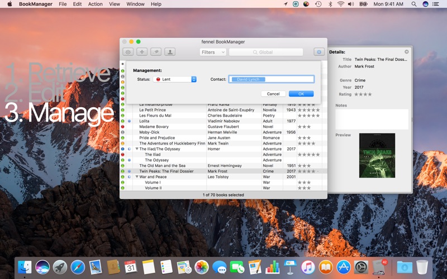447x279 pixels.
Task: Open the Window menu
Action: 135,4
